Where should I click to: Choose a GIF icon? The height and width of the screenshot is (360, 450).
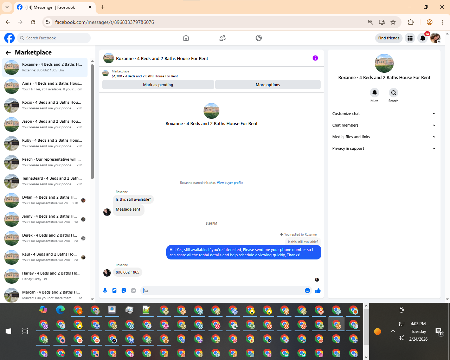tap(133, 290)
